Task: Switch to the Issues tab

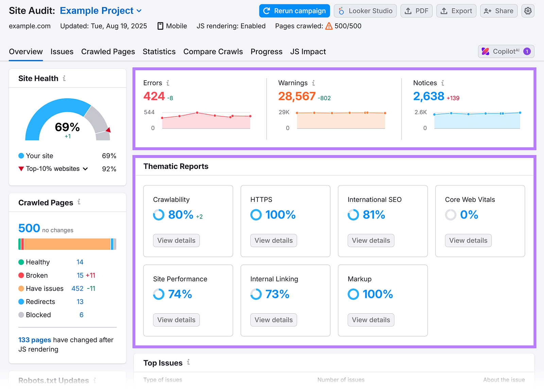Action: pyautogui.click(x=62, y=52)
